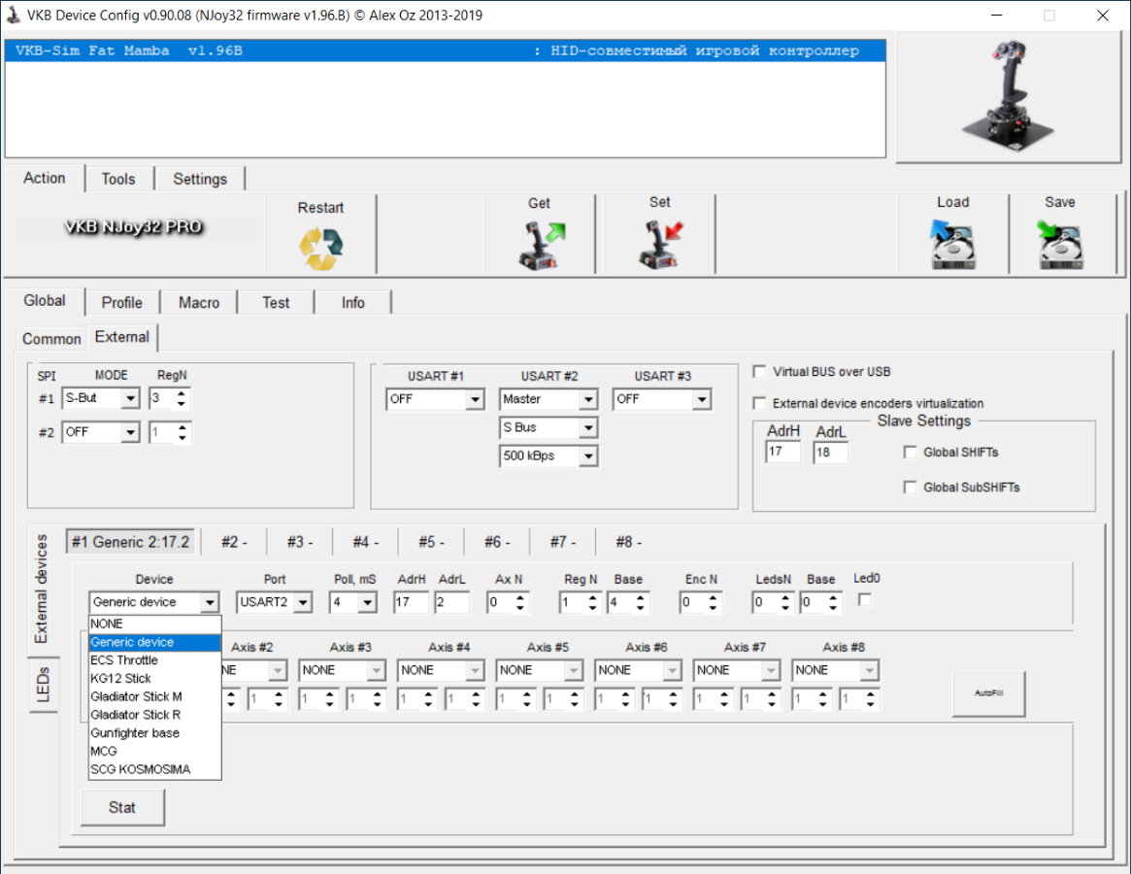
Task: Open SPI #1 mode S-But dropdown
Action: pos(130,398)
